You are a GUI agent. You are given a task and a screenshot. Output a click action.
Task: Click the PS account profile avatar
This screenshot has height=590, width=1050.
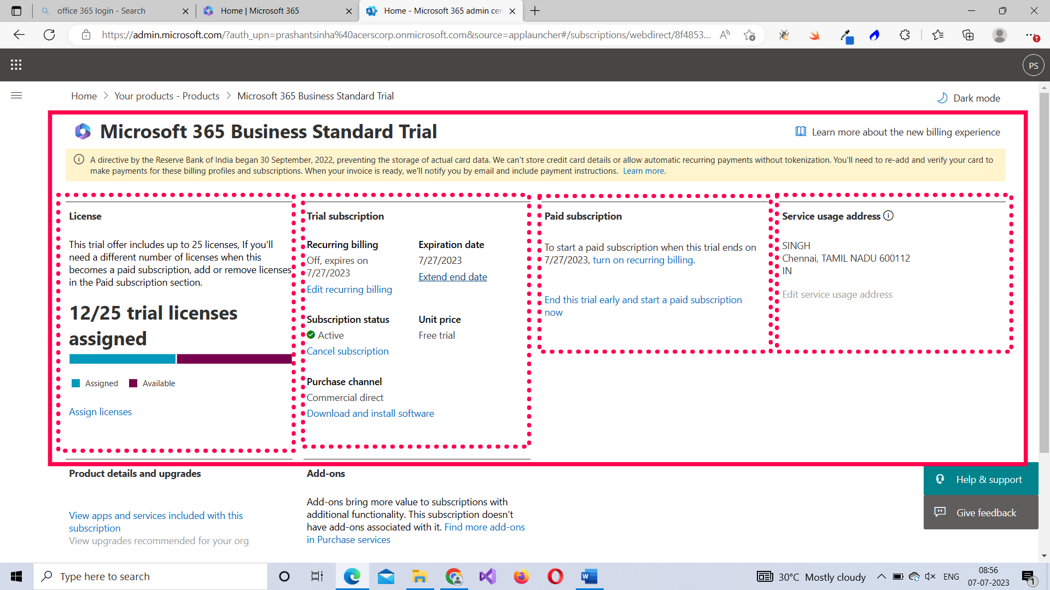point(1033,66)
